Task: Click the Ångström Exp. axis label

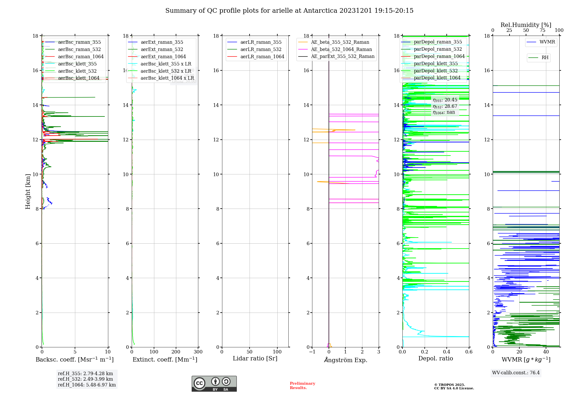Action: click(x=345, y=360)
